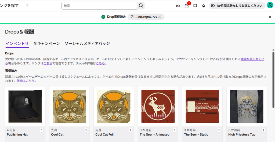This screenshot has width=275, height=142.
Task: Click the Publishing Hat thumbnail
Action: [x=25, y=106]
